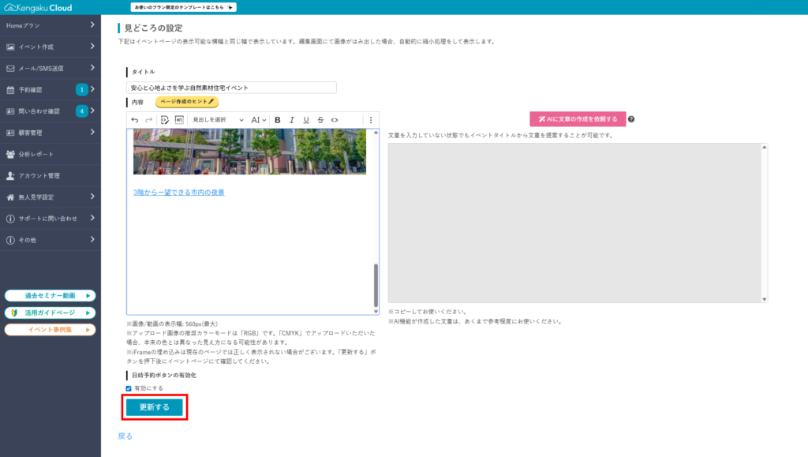
Task: Click the 戻る link
Action: pyautogui.click(x=125, y=436)
